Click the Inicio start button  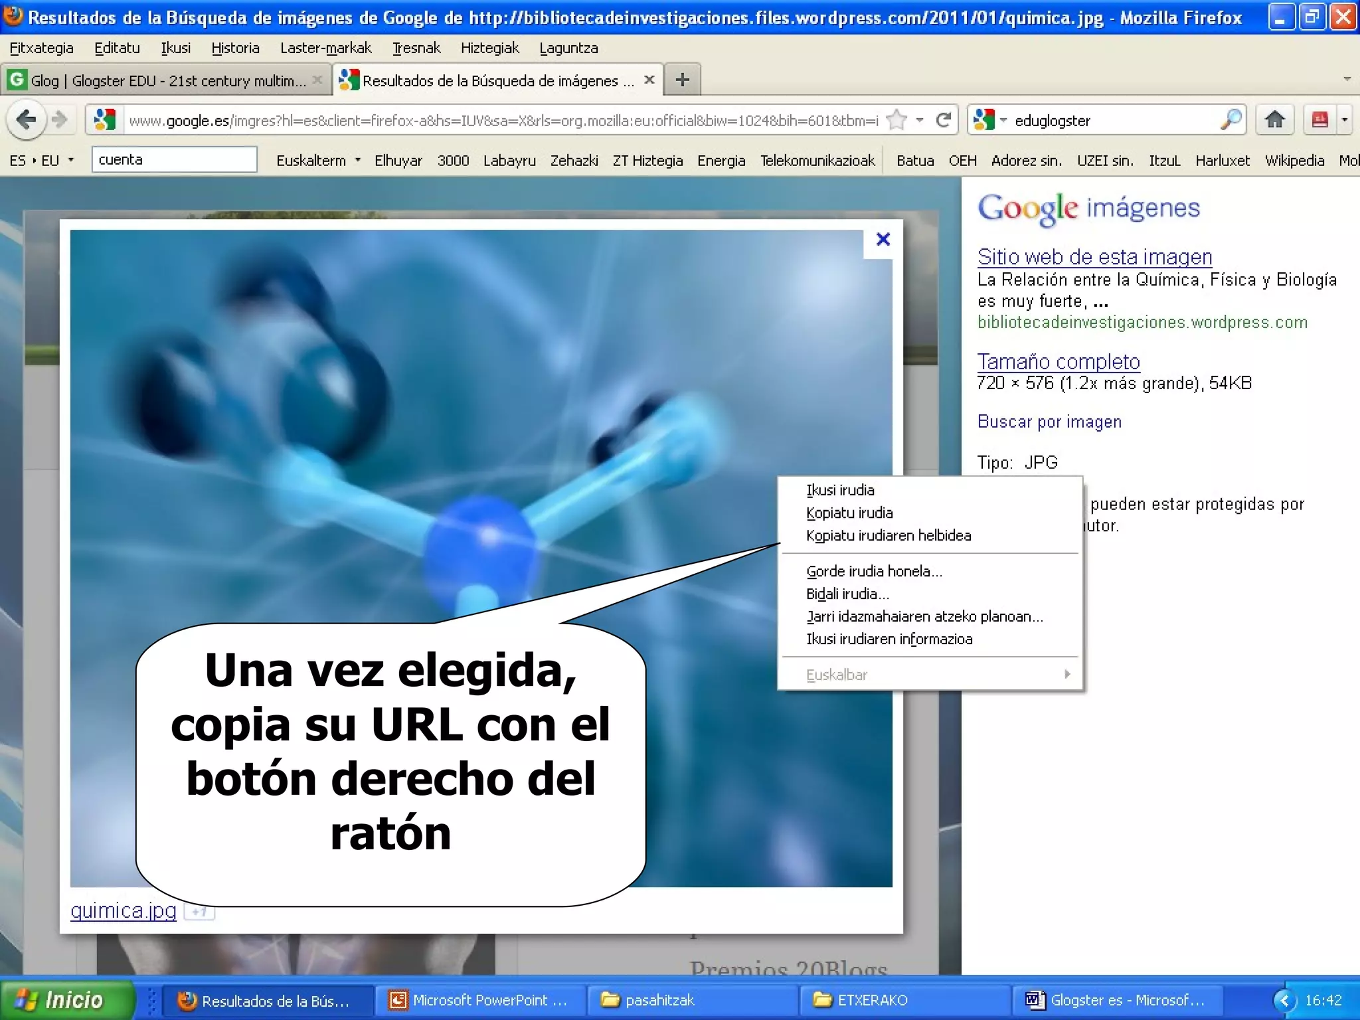66,999
